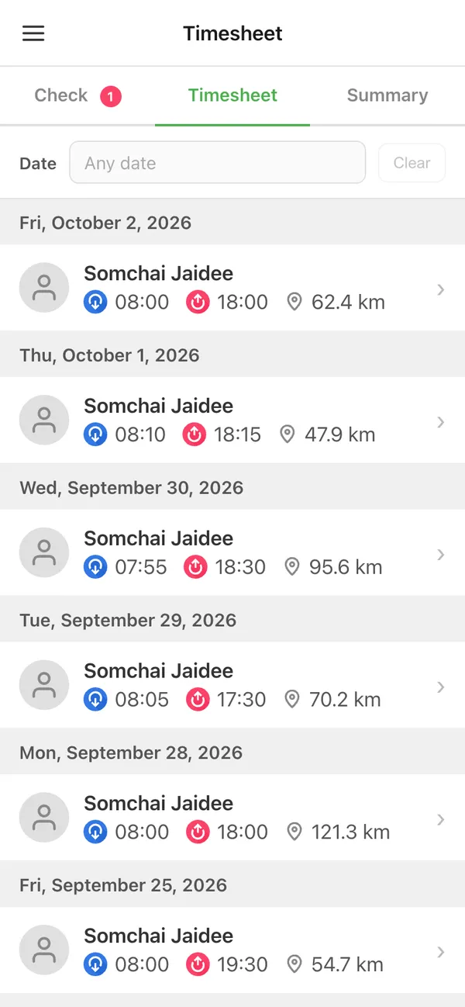Click the clock-out icon for October 1
Image resolution: width=465 pixels, height=1007 pixels.
(x=195, y=434)
